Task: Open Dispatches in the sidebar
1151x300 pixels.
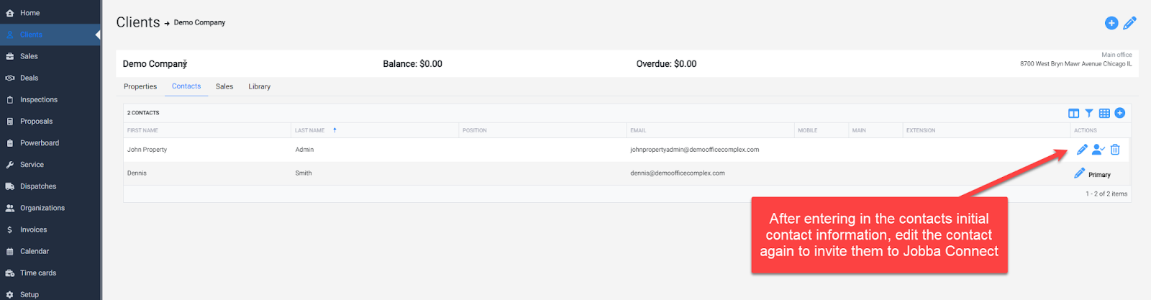Action: [x=38, y=186]
